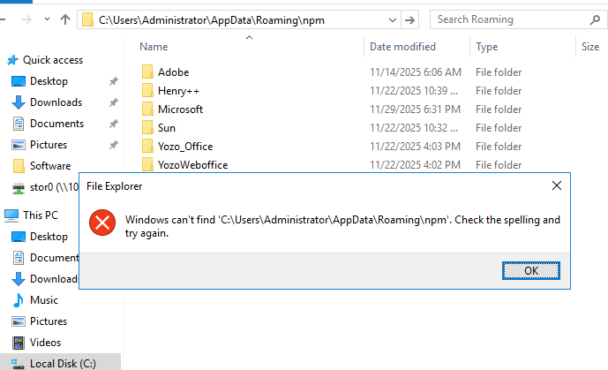This screenshot has width=608, height=370.
Task: Open the Music library under This PC
Action: [44, 300]
